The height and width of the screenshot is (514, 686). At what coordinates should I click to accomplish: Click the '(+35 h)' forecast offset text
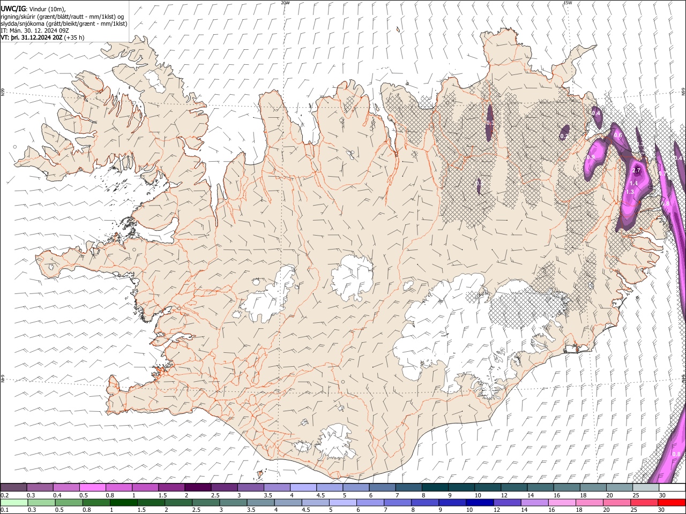(x=74, y=37)
